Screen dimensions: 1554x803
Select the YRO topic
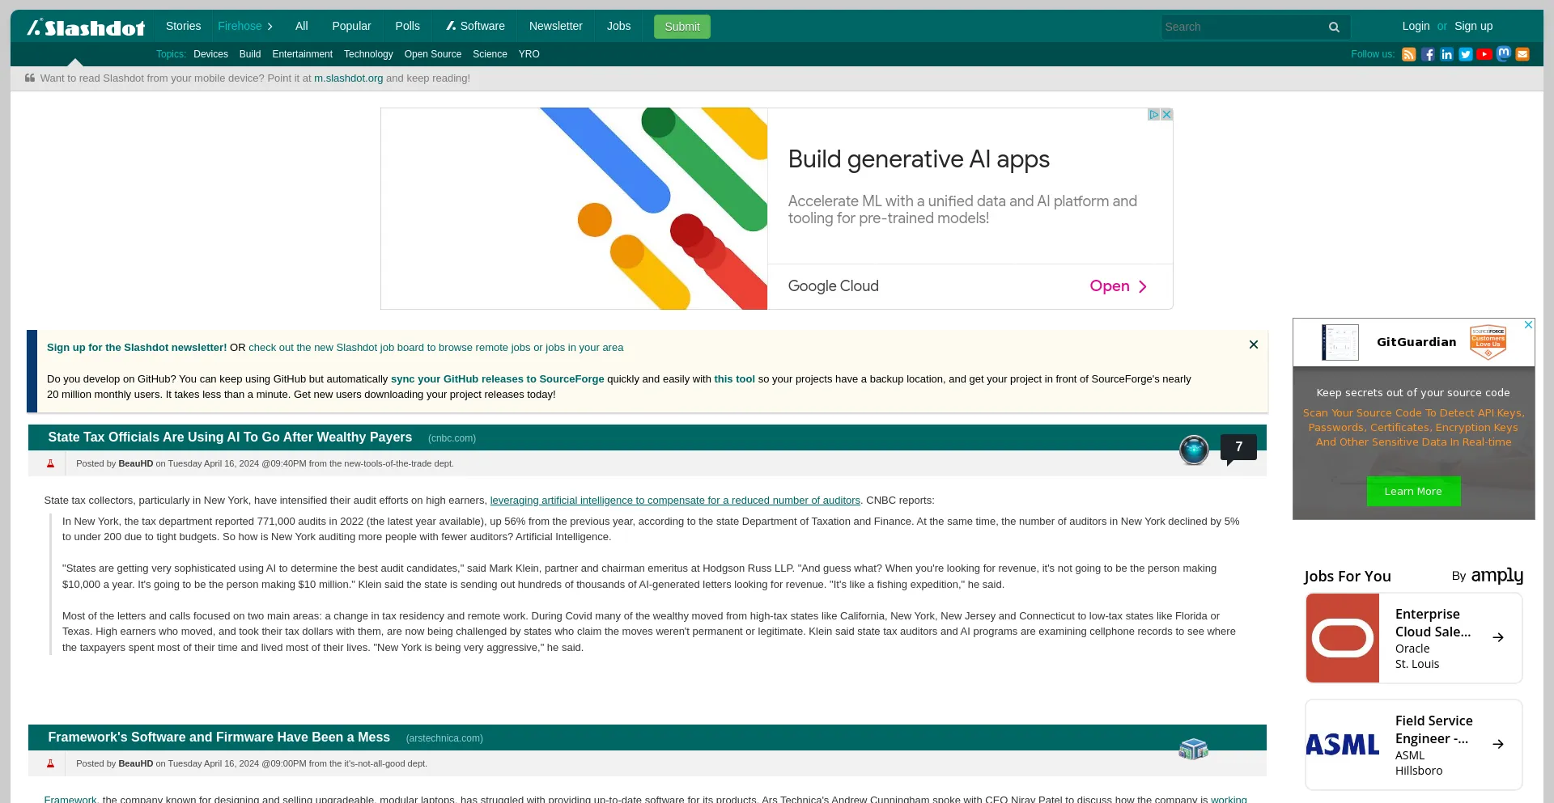(x=529, y=54)
